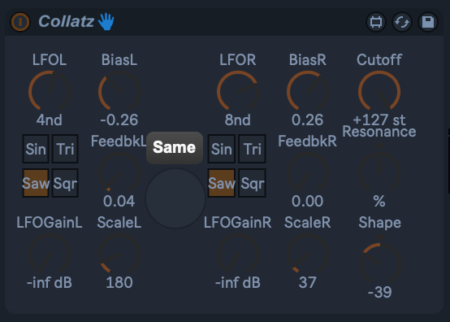450x322 pixels.
Task: Select Sqr waveform for left LFO
Action: [65, 183]
